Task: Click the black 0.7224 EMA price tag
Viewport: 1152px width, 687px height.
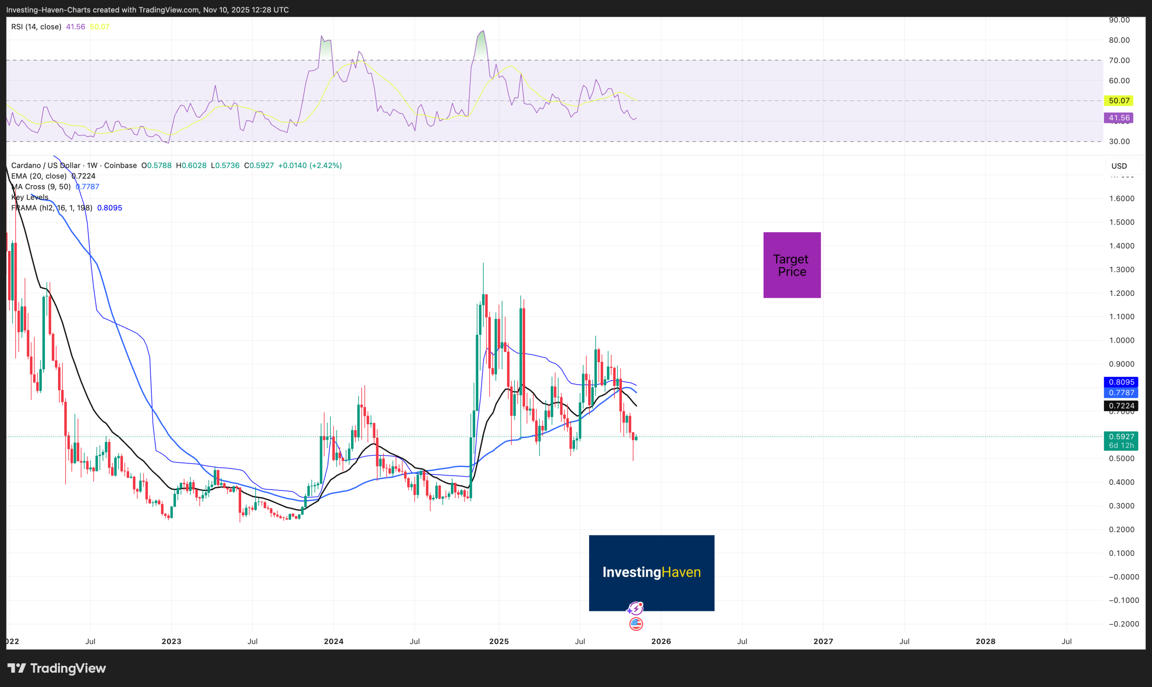Action: tap(1120, 406)
